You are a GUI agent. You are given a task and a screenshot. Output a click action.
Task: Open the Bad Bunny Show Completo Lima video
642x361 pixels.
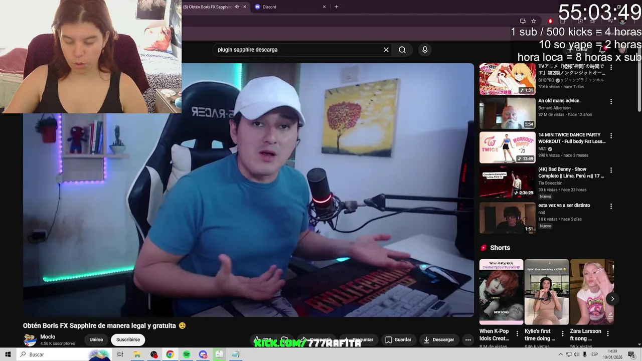(507, 182)
